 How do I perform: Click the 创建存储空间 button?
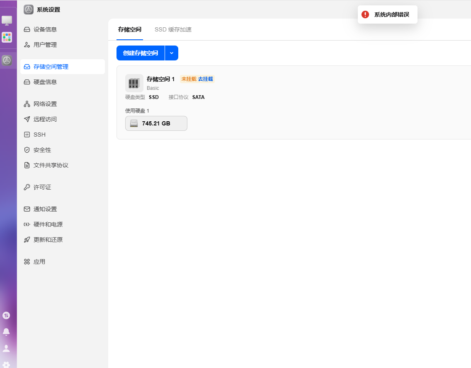(x=141, y=53)
